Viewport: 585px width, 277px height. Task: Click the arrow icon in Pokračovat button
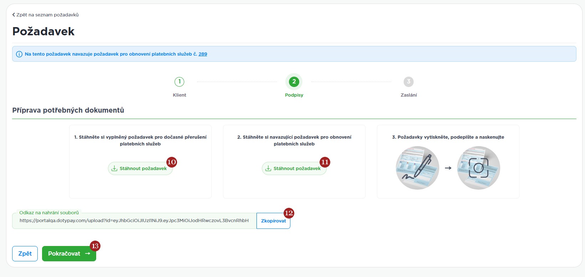[88, 253]
